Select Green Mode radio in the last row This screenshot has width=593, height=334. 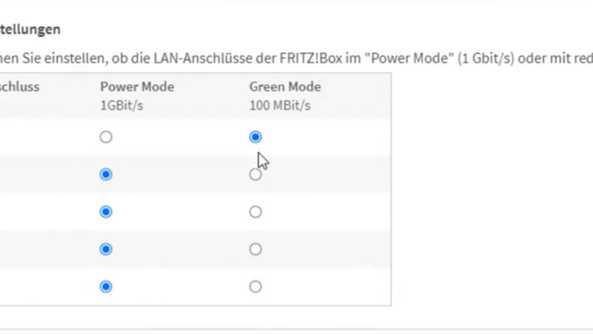[256, 287]
